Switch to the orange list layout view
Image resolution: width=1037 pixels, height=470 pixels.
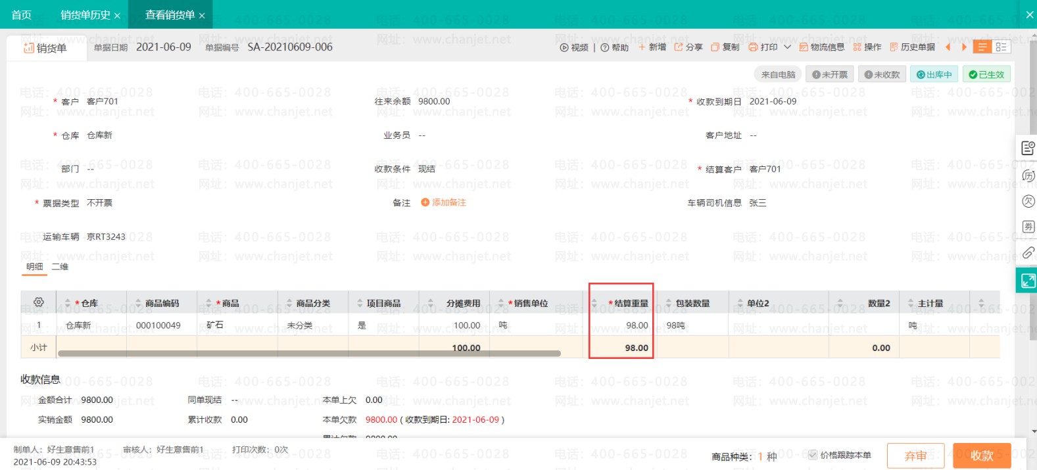[x=982, y=47]
